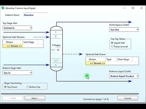Click the Cancel button
Image resolution: width=146 pixels, height=109 pixels.
pos(127,98)
